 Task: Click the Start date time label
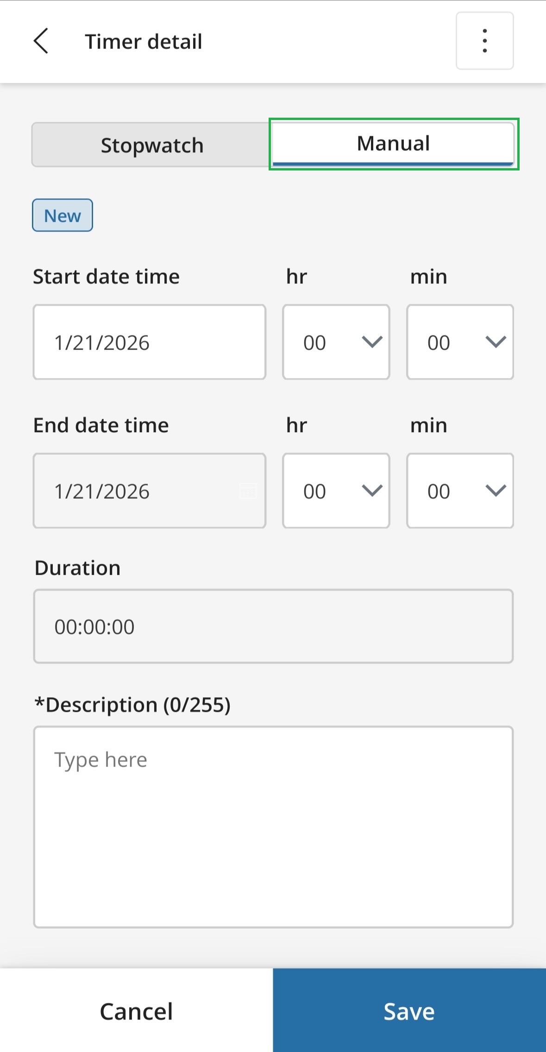coord(106,277)
